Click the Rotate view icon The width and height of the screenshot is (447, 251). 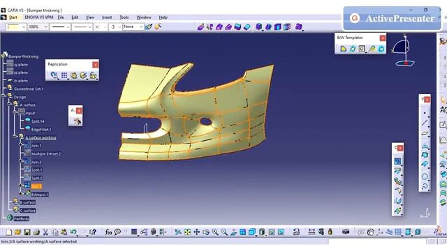point(206,232)
